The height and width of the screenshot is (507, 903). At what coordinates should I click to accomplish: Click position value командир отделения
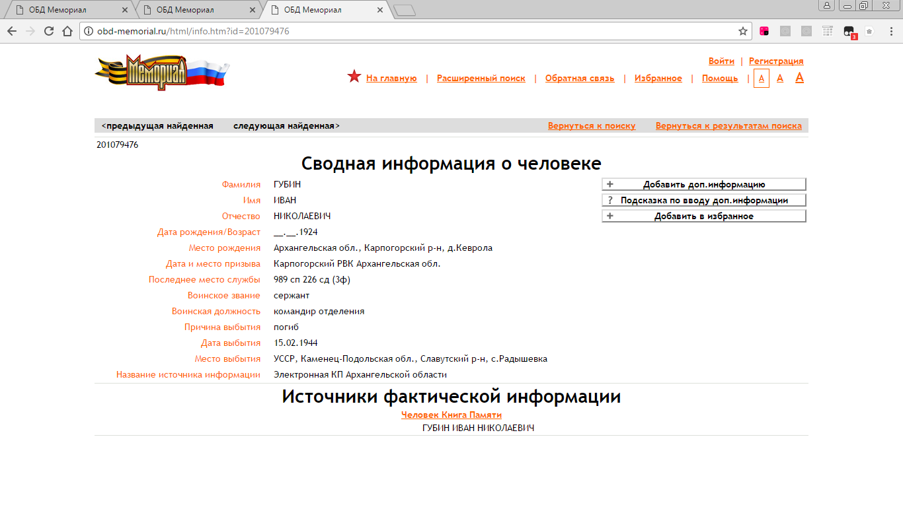[x=319, y=311]
